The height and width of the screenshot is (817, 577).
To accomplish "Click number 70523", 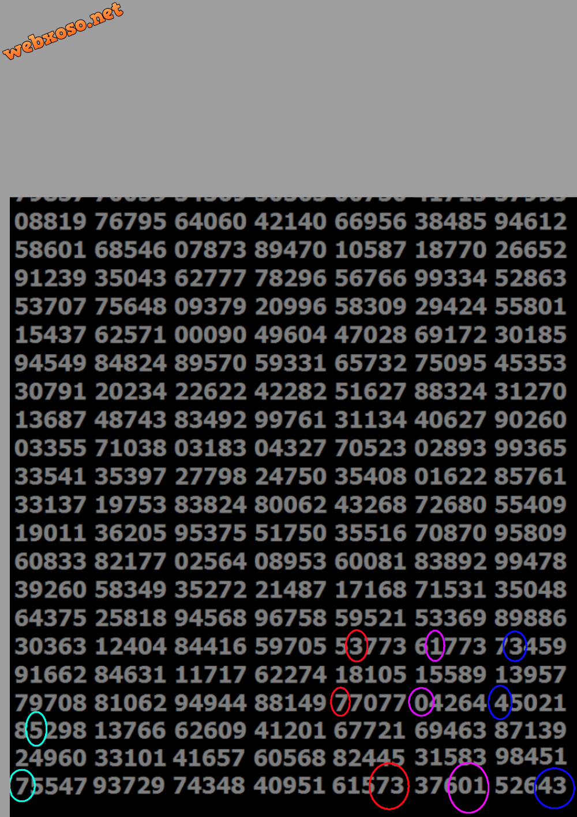I will [370, 448].
